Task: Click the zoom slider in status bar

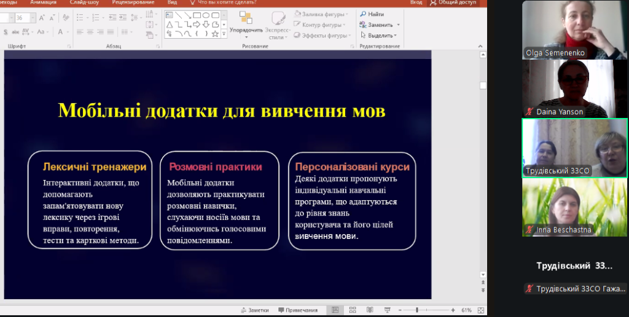Action: click(x=417, y=310)
